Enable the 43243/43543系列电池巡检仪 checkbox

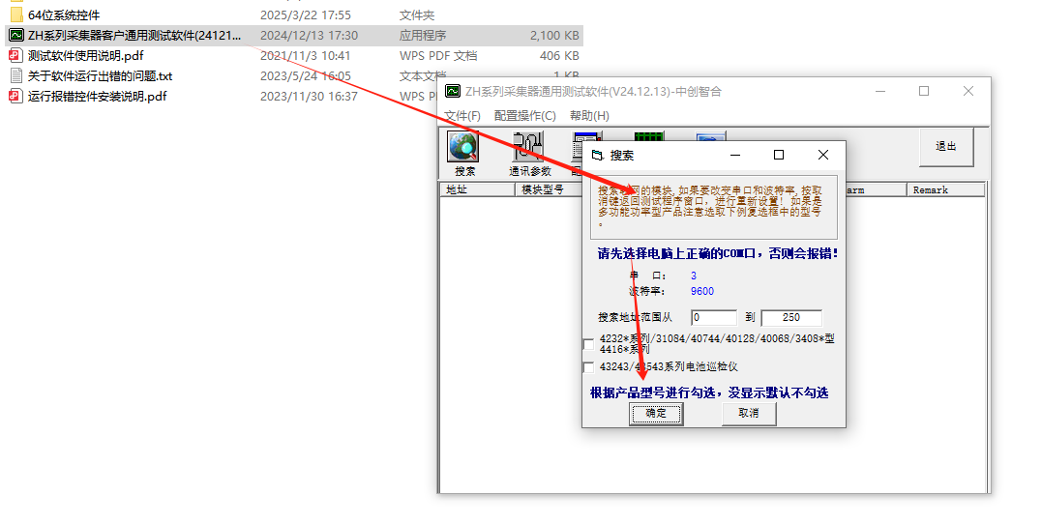[589, 367]
